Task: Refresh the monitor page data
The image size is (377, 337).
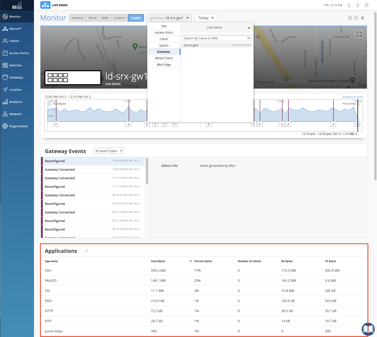Action: (362, 18)
